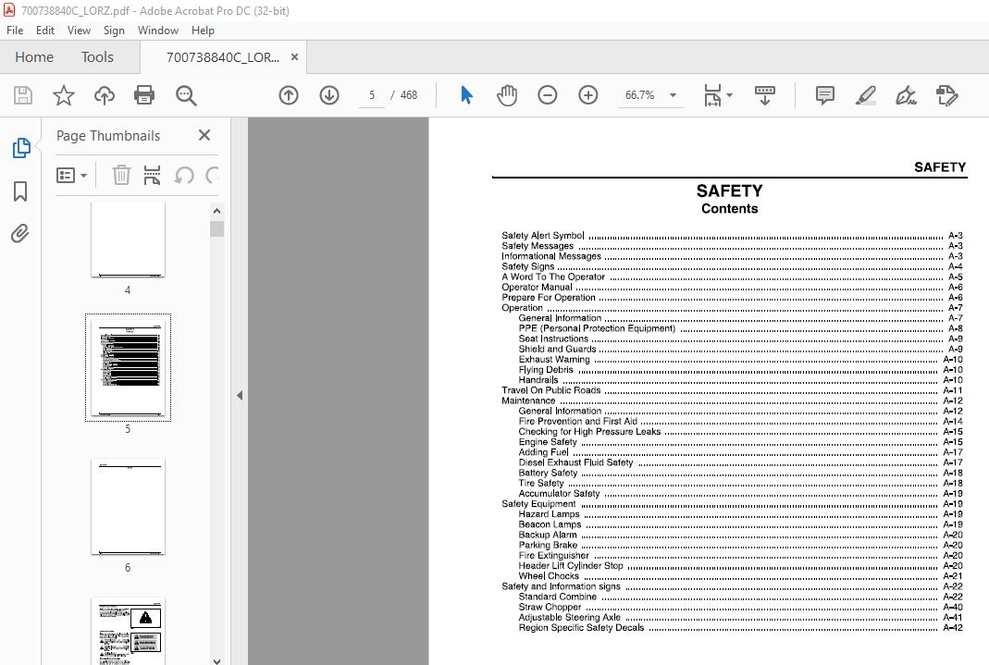The image size is (989, 665).
Task: Select the page 4 thumbnail
Action: 128,240
